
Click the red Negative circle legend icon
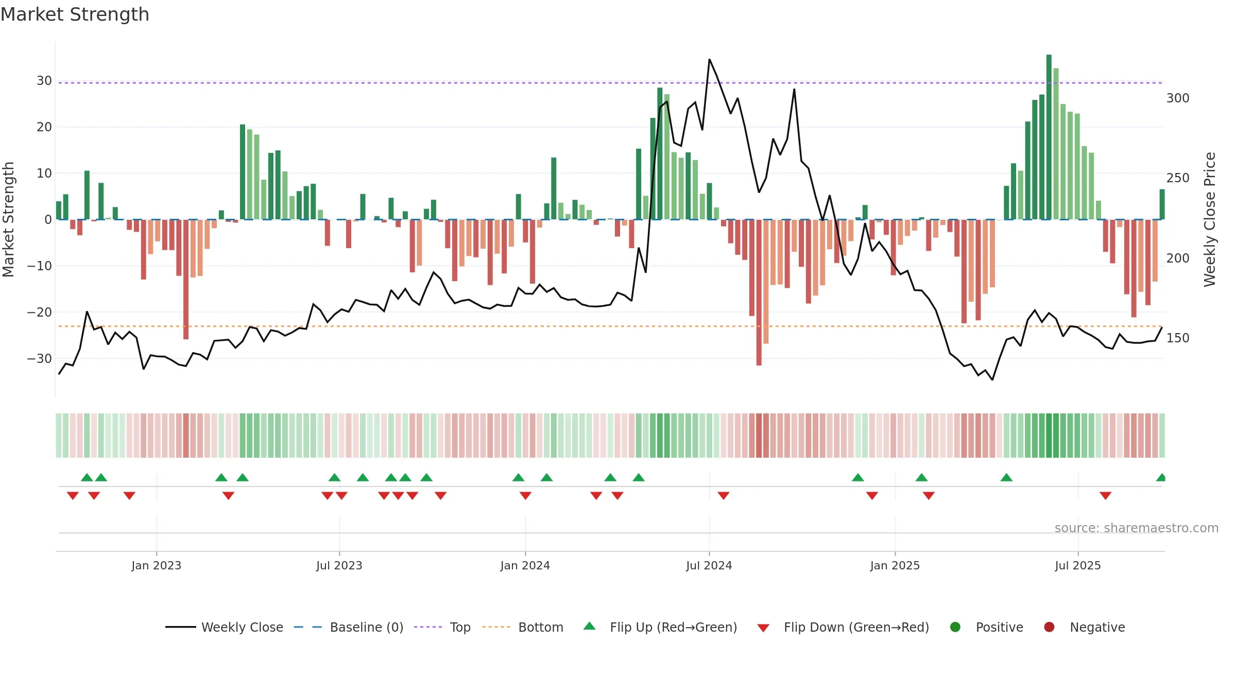tap(1049, 627)
